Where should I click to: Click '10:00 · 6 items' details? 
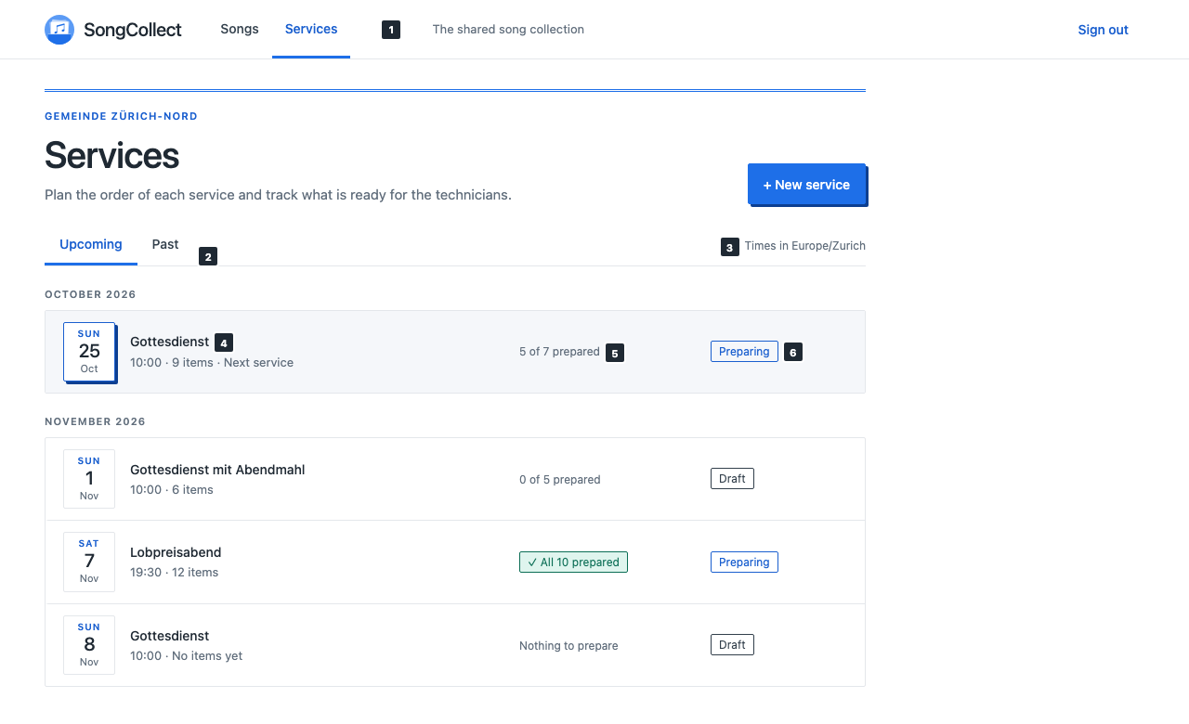point(172,490)
